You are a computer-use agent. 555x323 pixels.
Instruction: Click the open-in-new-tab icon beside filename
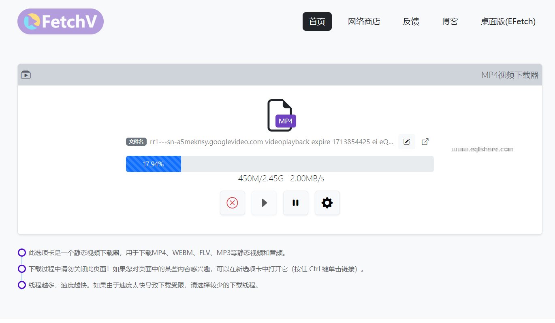(425, 141)
